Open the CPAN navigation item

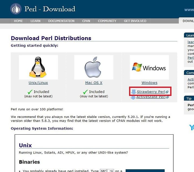pyautogui.click(x=86, y=21)
